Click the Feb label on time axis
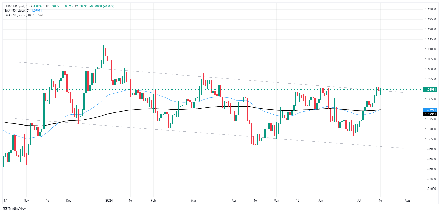This screenshot has height=213, width=441. [153, 201]
